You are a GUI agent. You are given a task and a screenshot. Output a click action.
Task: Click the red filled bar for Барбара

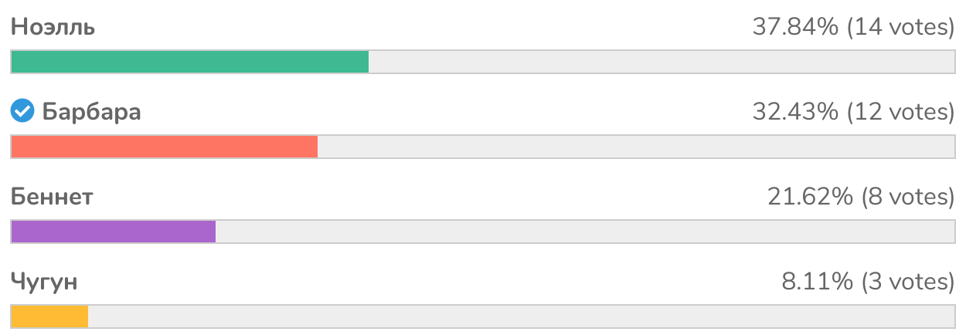pos(164,147)
